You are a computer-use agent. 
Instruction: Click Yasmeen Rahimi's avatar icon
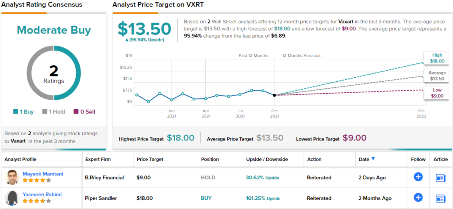(12, 198)
